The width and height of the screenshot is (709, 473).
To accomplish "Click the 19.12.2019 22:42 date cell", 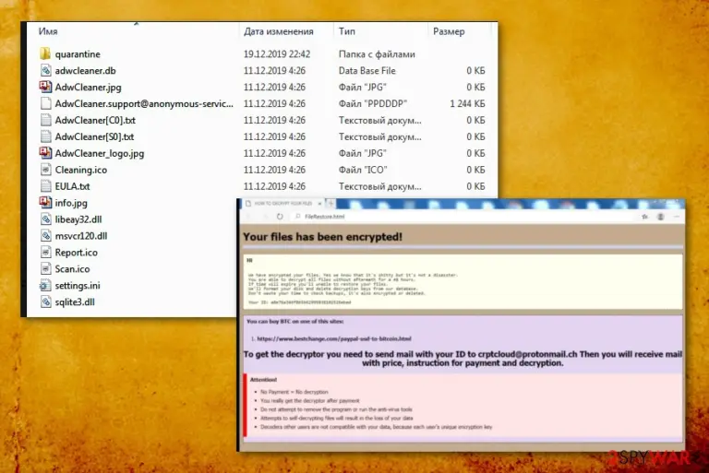I will pyautogui.click(x=277, y=54).
